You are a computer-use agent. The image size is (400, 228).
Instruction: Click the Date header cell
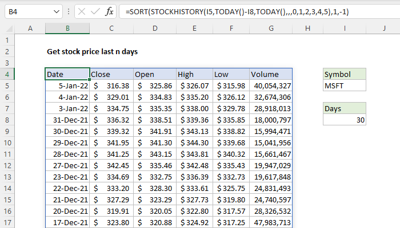(67, 74)
